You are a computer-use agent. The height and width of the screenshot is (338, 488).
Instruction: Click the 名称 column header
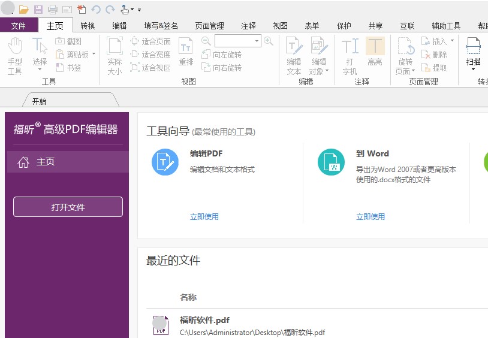pos(188,297)
